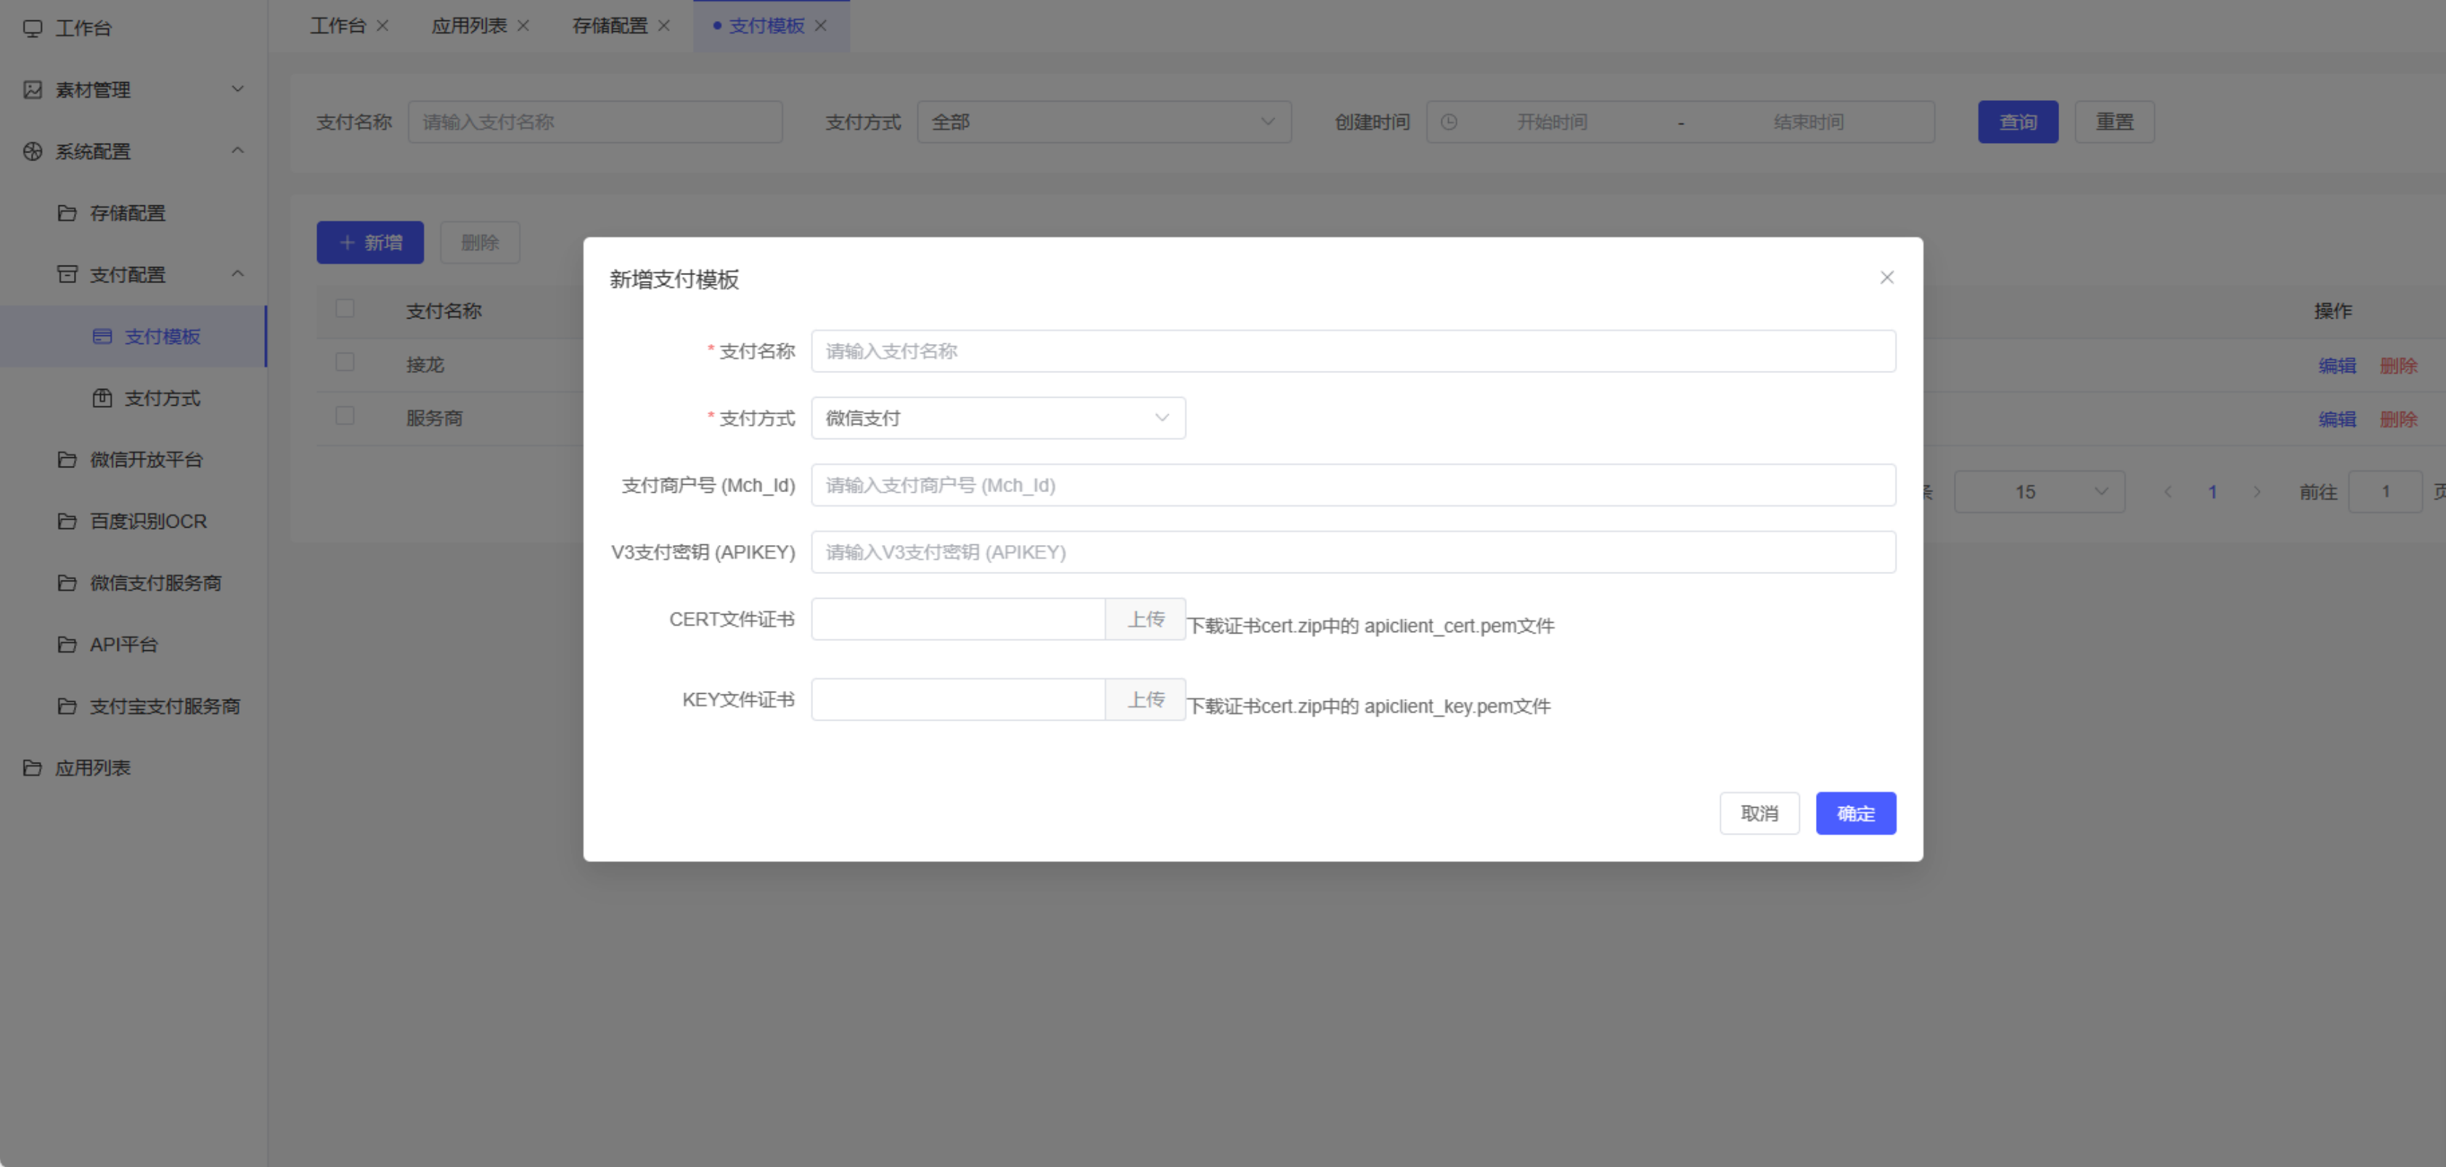Viewport: 2446px width, 1167px height.
Task: Go to next page arrow in pagination
Action: (x=2257, y=492)
